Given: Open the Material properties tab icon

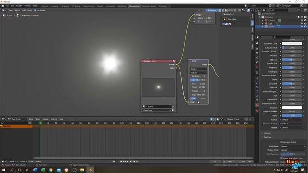Looking at the screenshot, I should tap(257, 105).
